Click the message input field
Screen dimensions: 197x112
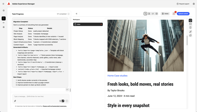tap(41, 96)
